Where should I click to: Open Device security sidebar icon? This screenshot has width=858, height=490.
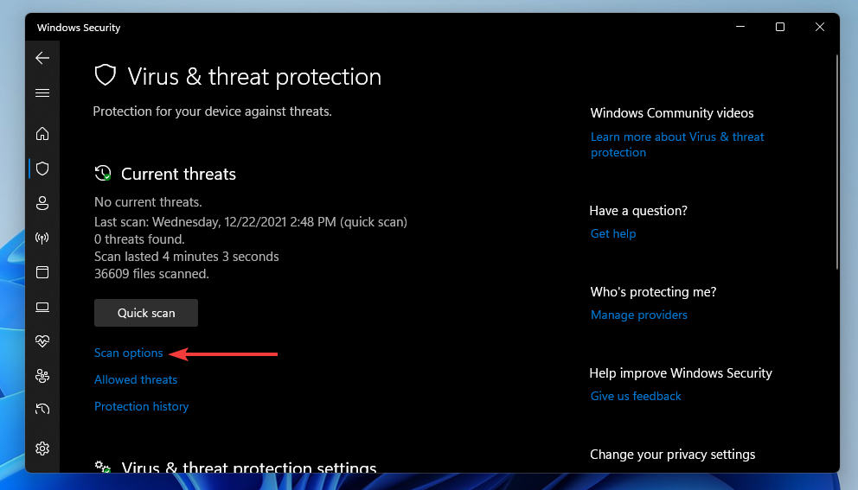click(42, 307)
